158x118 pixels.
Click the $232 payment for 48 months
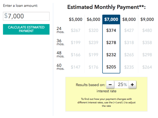pos(111,55)
